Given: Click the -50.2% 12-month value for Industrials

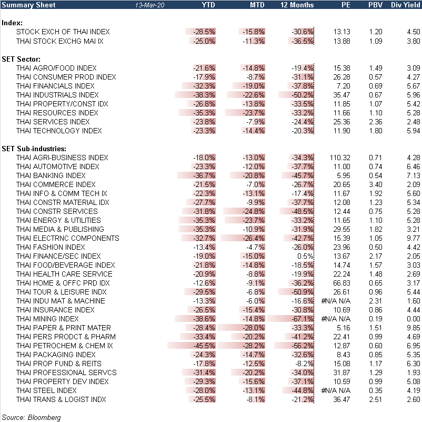Looking at the screenshot, I should [x=303, y=95].
